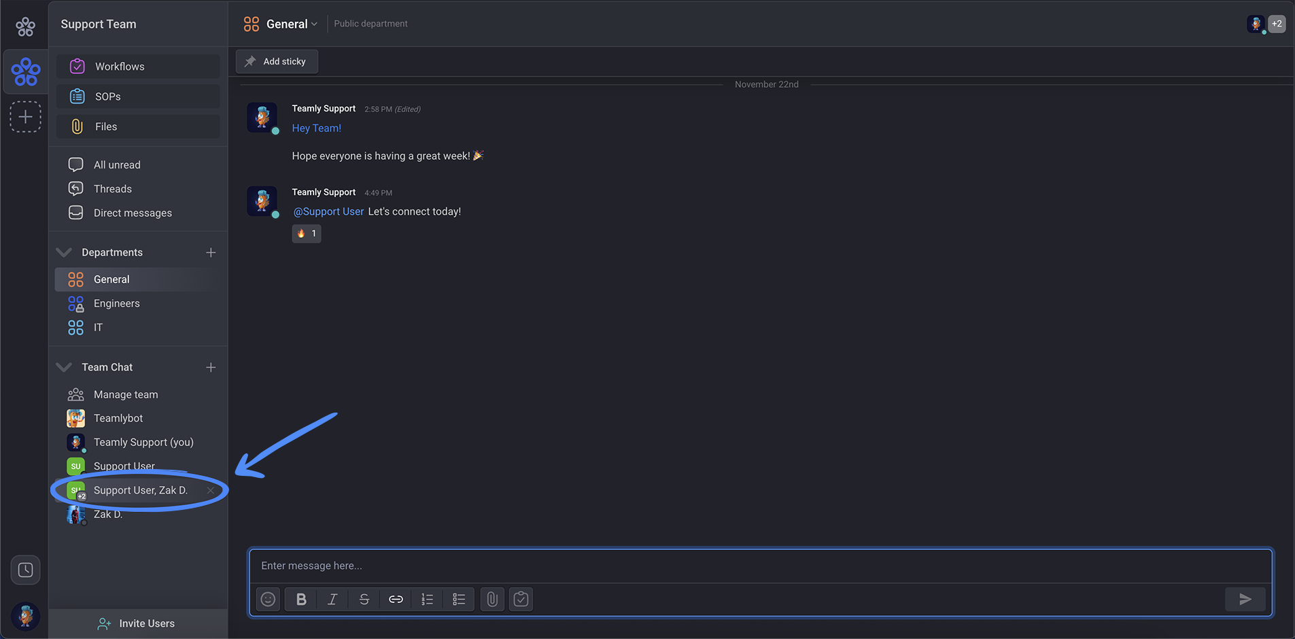
Task: Open the emoji picker
Action: pyautogui.click(x=269, y=599)
